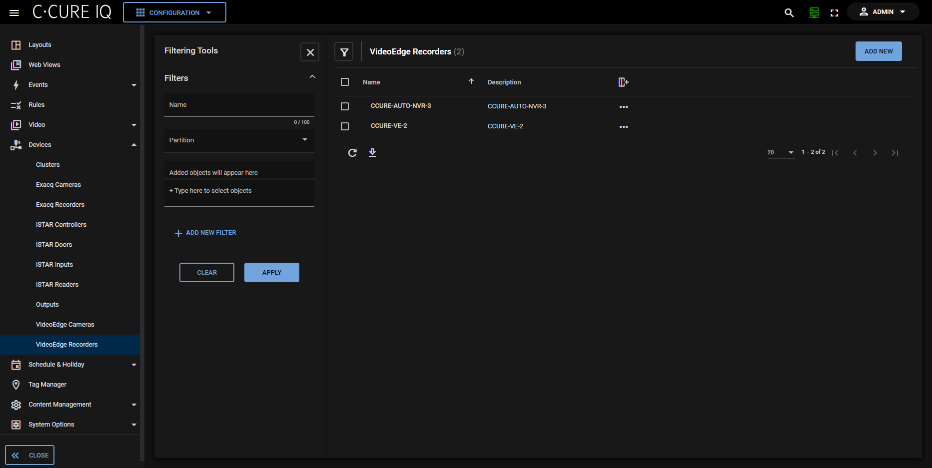Open the Partition dropdown

pyautogui.click(x=239, y=140)
